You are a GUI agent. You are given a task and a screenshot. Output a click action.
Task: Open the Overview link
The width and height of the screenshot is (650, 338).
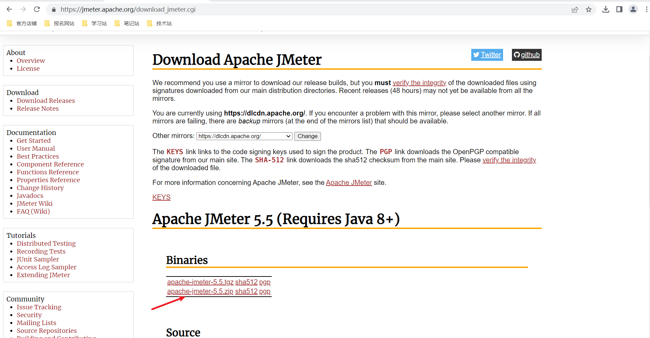coord(31,60)
